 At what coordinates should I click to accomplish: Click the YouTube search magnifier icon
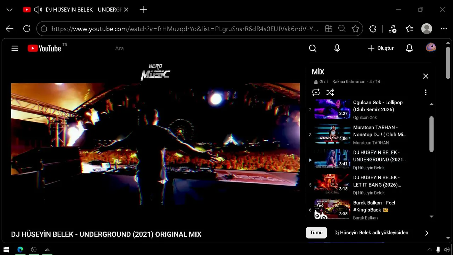coord(312,48)
